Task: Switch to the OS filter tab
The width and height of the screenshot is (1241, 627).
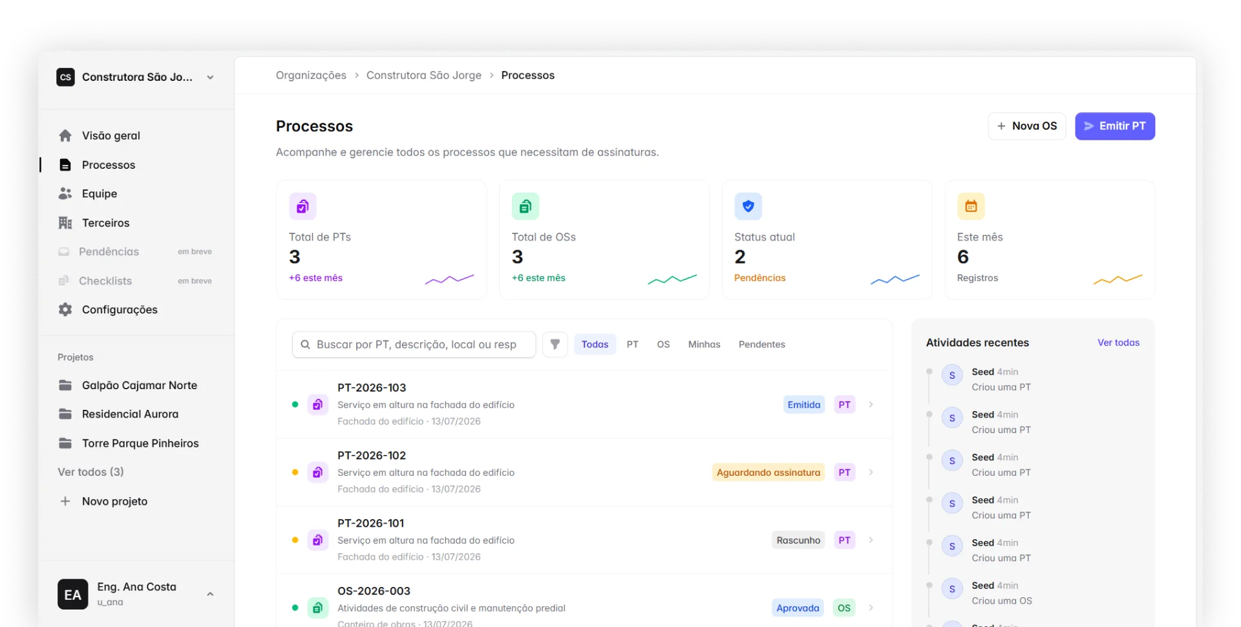Action: [663, 345]
